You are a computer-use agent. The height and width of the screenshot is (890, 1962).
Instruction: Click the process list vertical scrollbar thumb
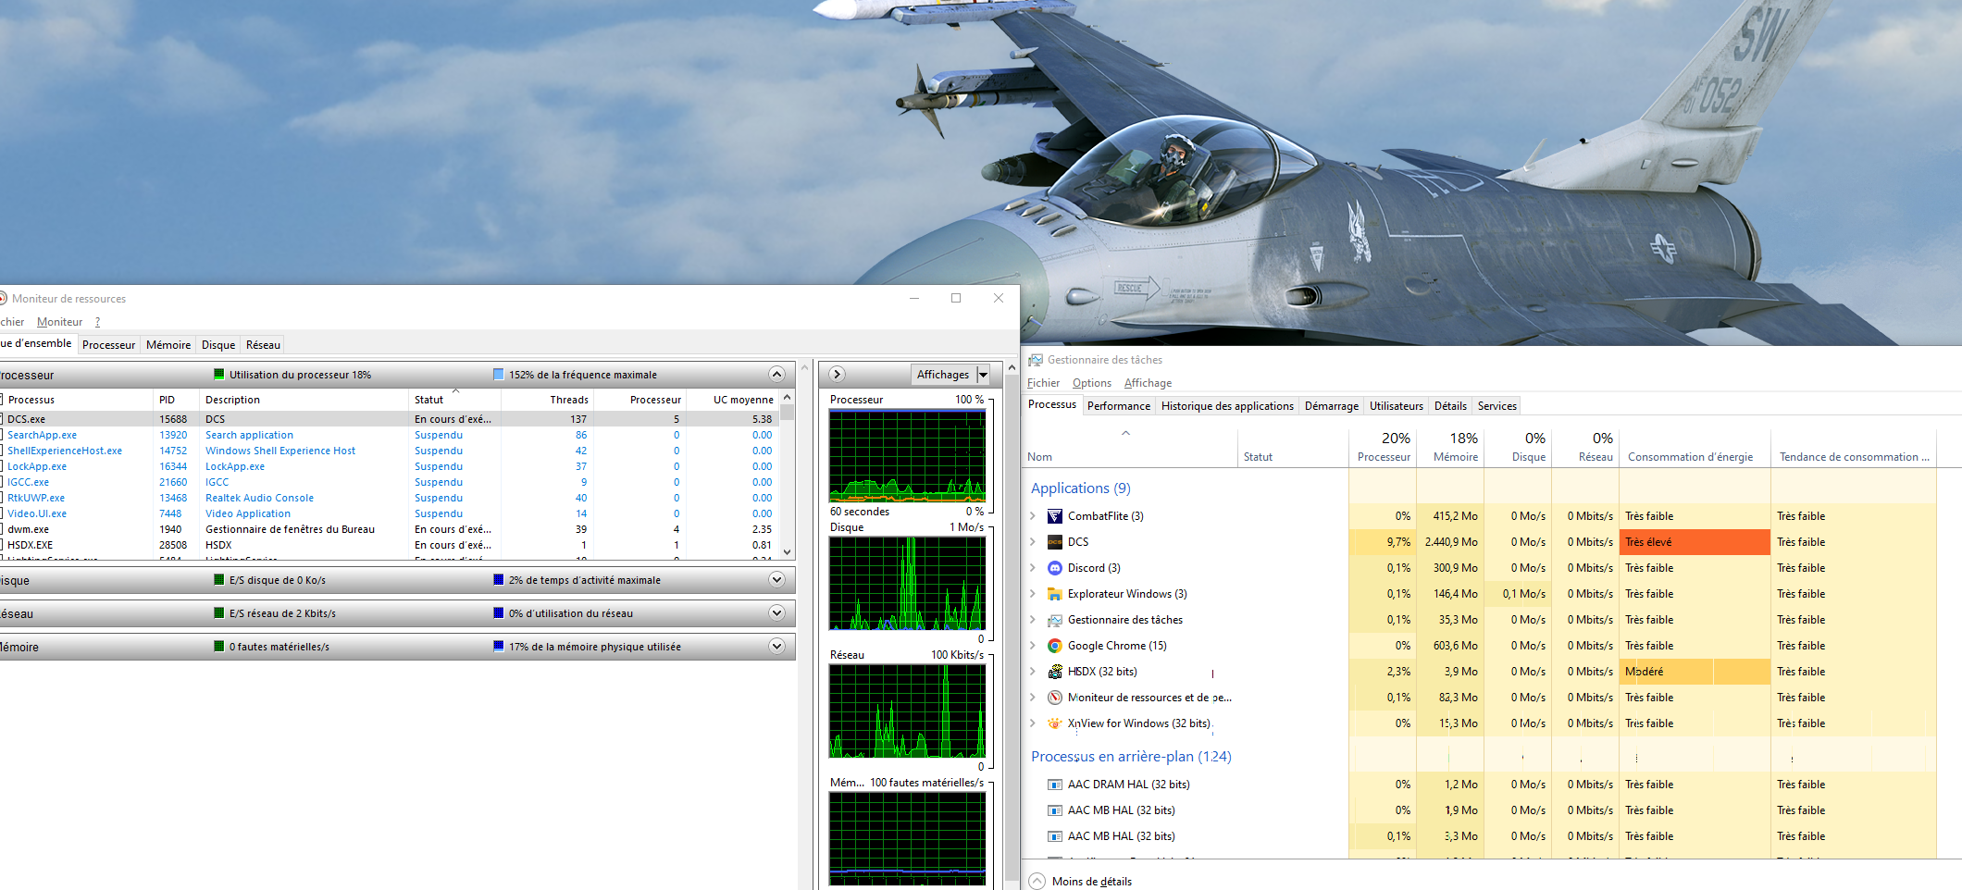tap(787, 412)
